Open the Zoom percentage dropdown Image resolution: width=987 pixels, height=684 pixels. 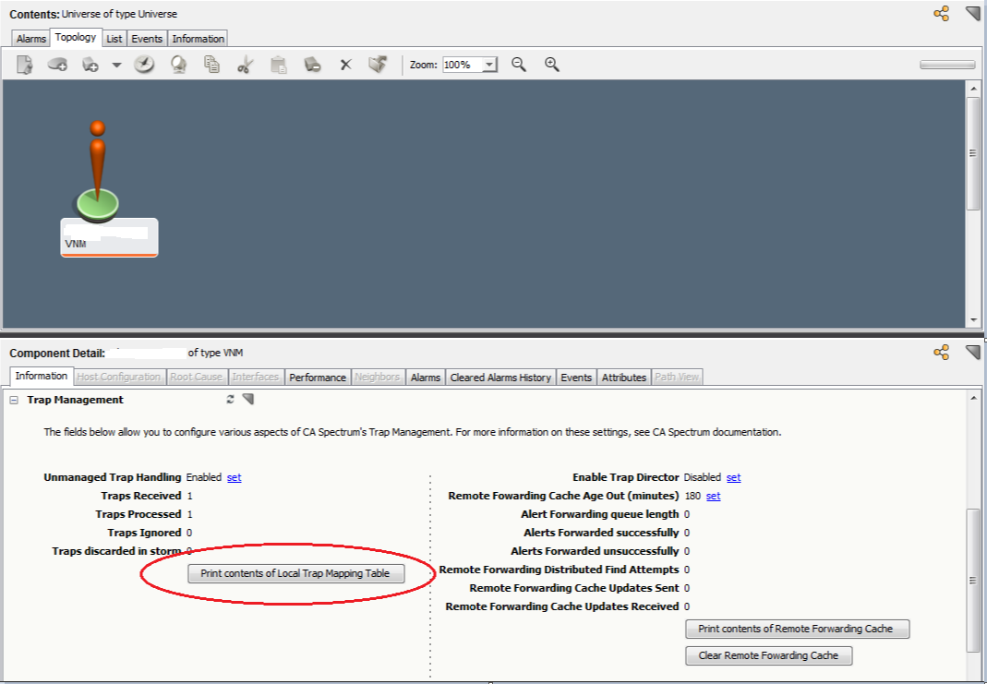click(x=489, y=66)
